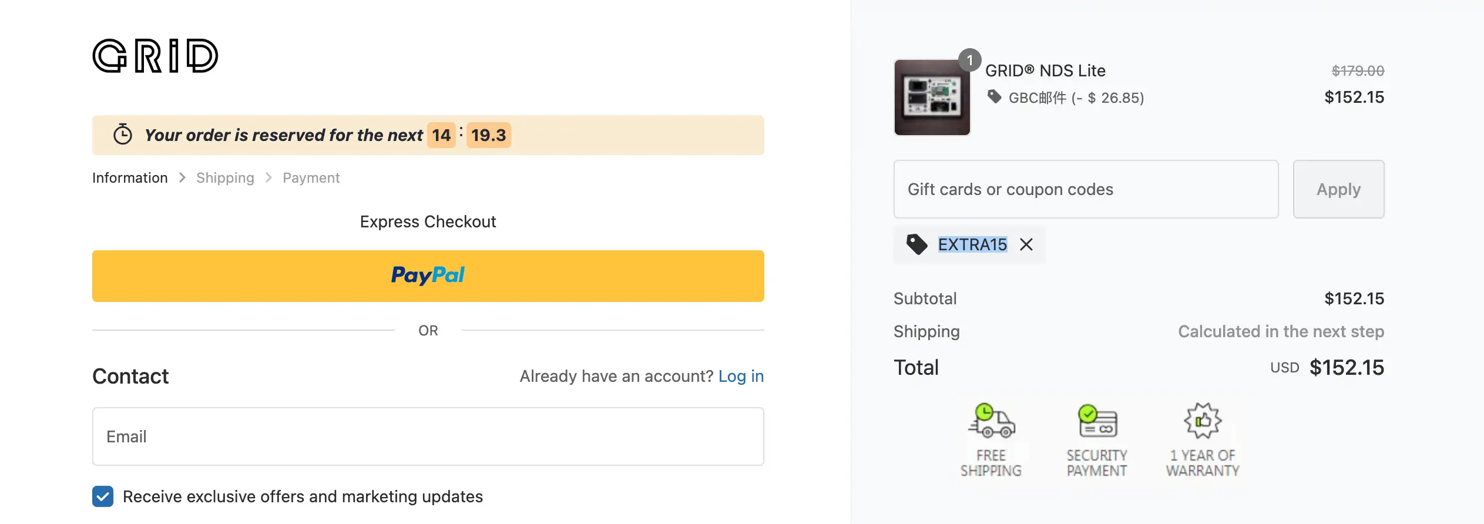Open the GRID NDS Lite product thumbnail
Screen dimensions: 1484x524
tap(932, 98)
